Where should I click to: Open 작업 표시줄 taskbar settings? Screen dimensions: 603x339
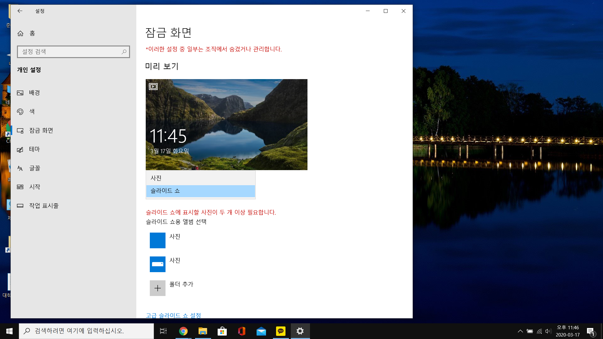44,206
